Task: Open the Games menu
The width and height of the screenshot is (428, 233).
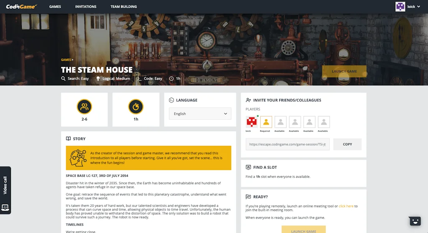Action: pos(55,7)
